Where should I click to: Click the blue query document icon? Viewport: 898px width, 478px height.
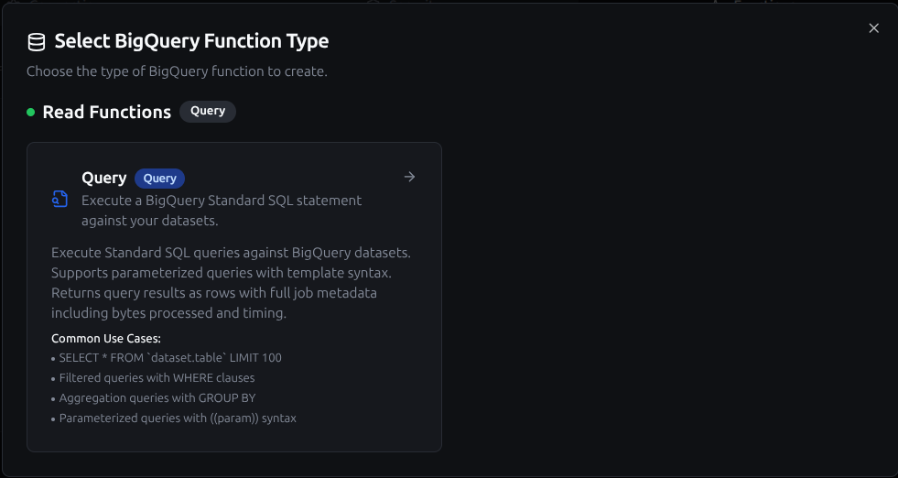60,200
